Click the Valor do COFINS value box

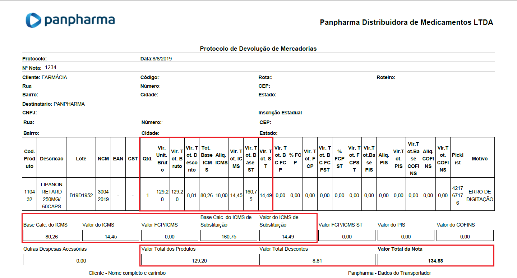[x=465, y=236]
